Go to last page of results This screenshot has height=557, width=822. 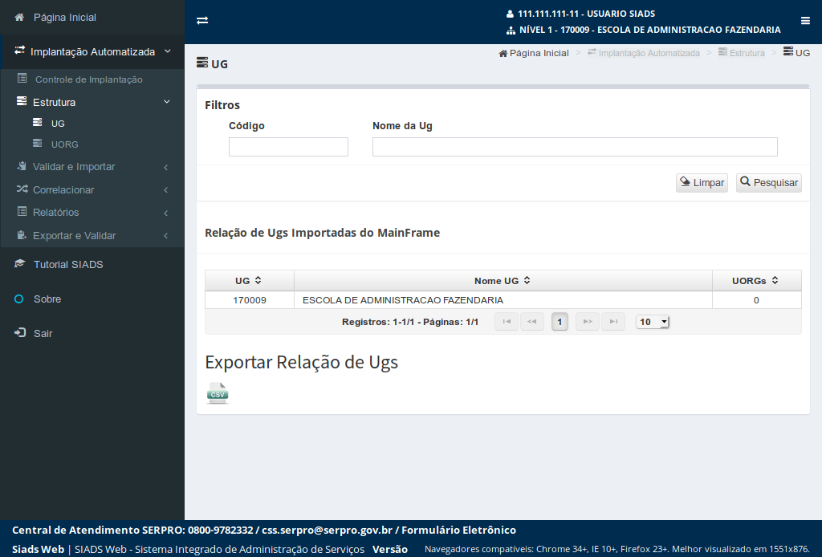coord(613,322)
